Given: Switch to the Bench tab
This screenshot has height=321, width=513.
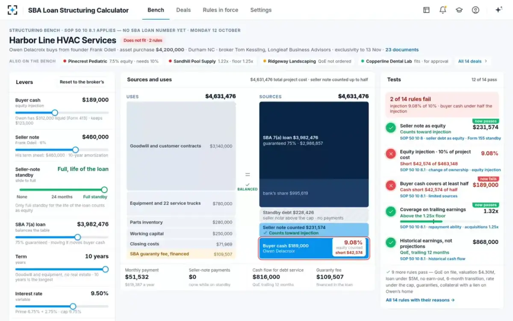Looking at the screenshot, I should pos(156,10).
